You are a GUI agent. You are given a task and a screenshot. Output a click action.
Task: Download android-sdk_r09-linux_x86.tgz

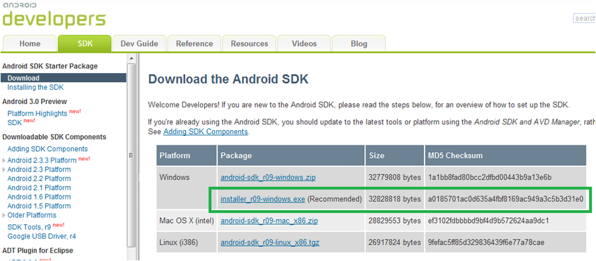[269, 243]
